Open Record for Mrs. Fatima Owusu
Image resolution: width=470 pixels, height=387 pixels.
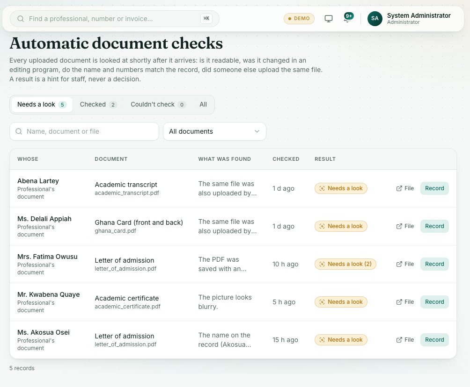click(434, 264)
